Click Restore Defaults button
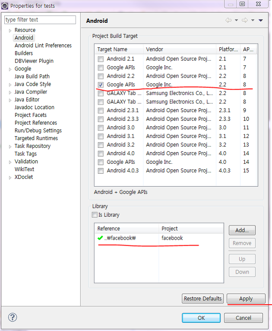272x331 pixels. point(202,299)
